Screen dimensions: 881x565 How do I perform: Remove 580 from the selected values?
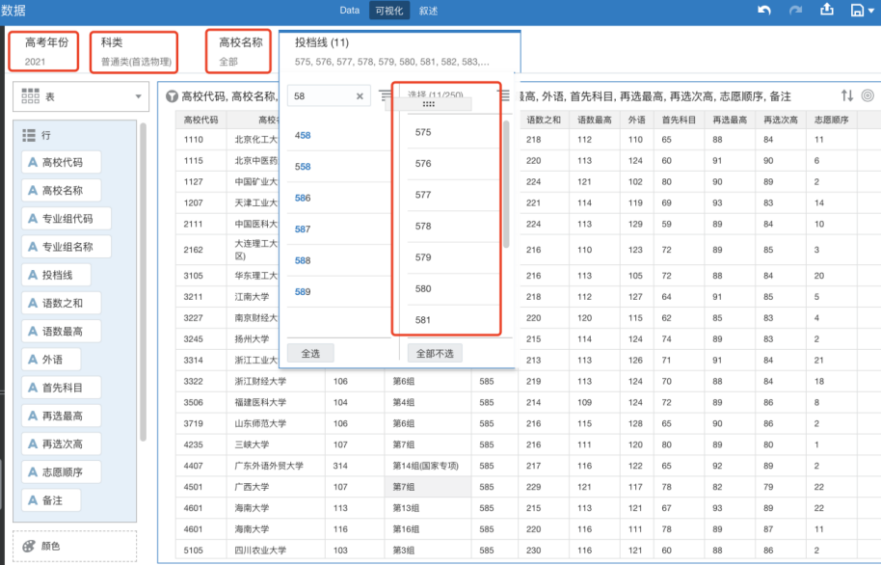coord(454,289)
